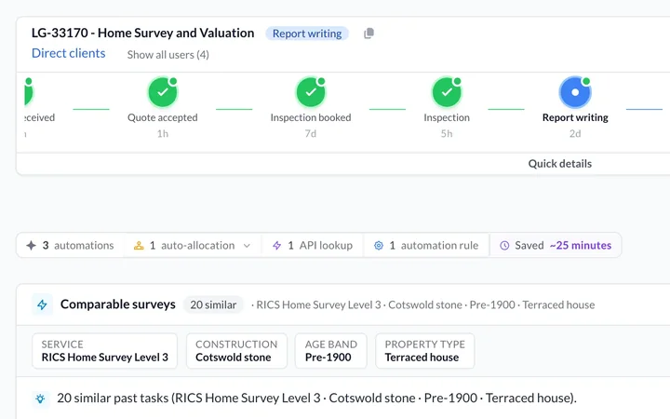
Task: Click the Comparable surveys heading
Action: point(118,304)
